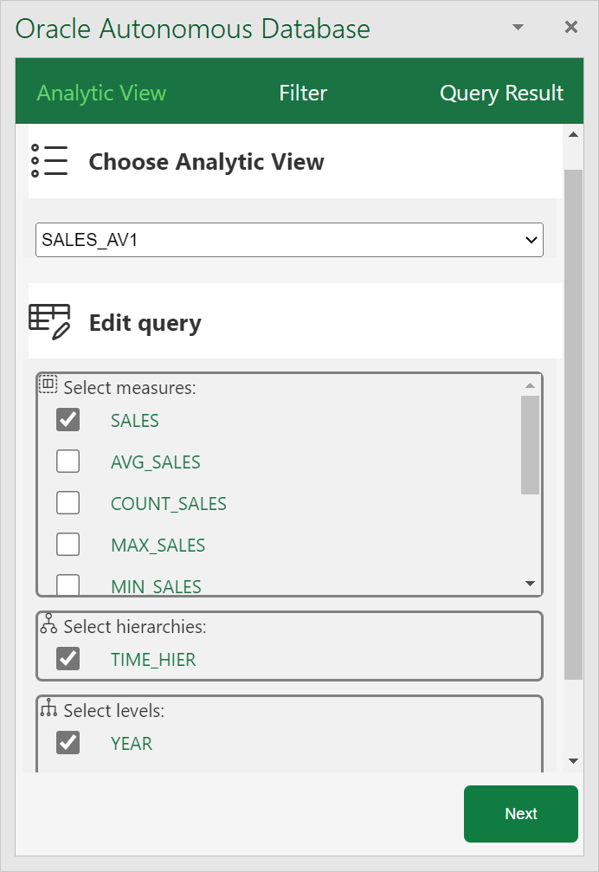Select the COUNT_SALES measure label
Screen dimensions: 599x872
click(168, 503)
